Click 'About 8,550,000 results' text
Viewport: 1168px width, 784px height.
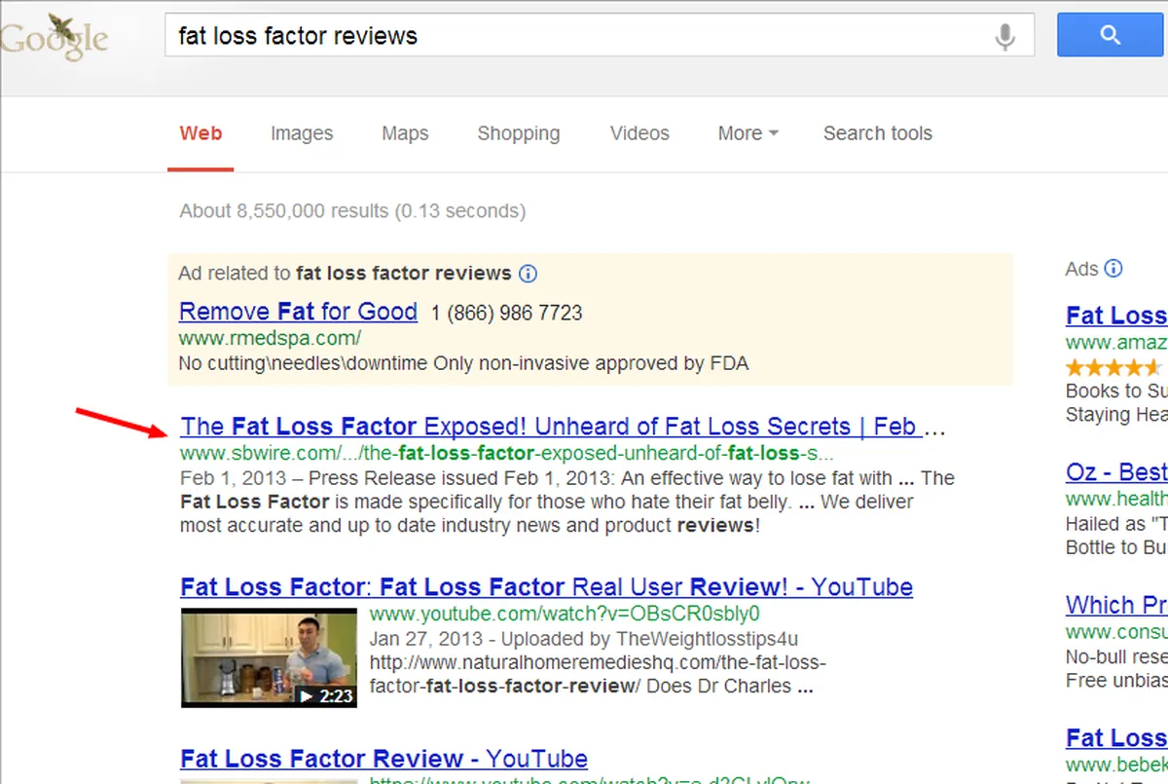pos(352,210)
